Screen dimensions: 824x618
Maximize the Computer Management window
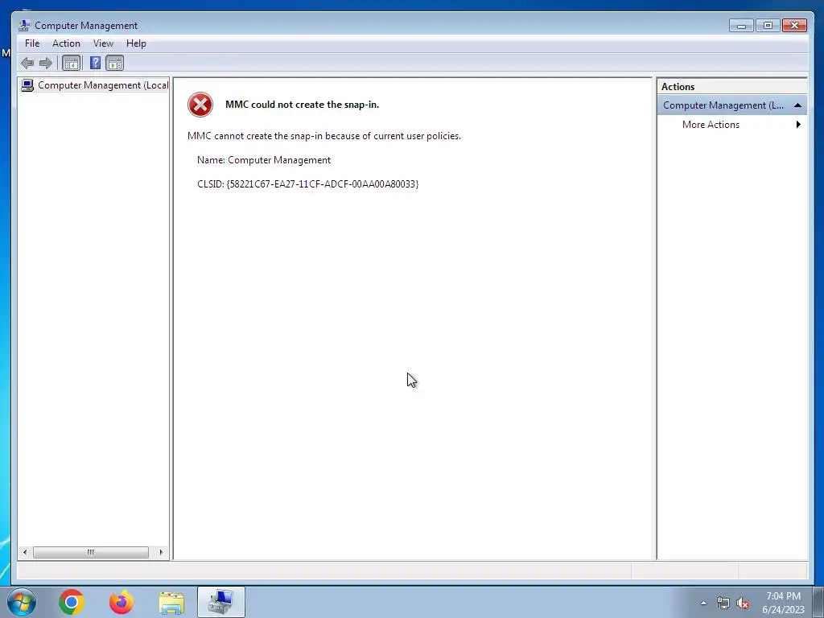768,25
